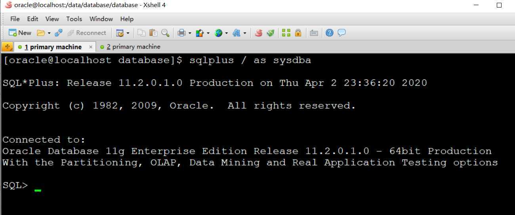Click the Reconnect button
515x215 pixels.
(87, 33)
